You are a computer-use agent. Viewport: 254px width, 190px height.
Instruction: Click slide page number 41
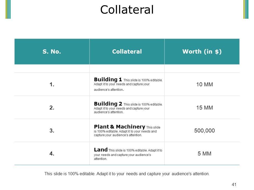coord(234,185)
